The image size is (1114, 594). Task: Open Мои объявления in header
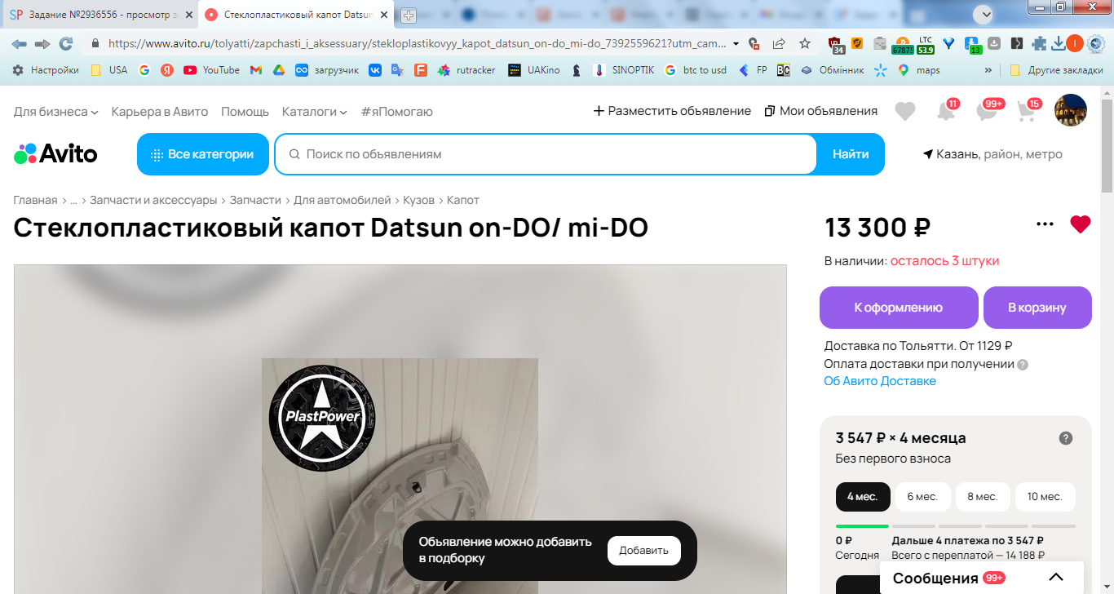821,111
